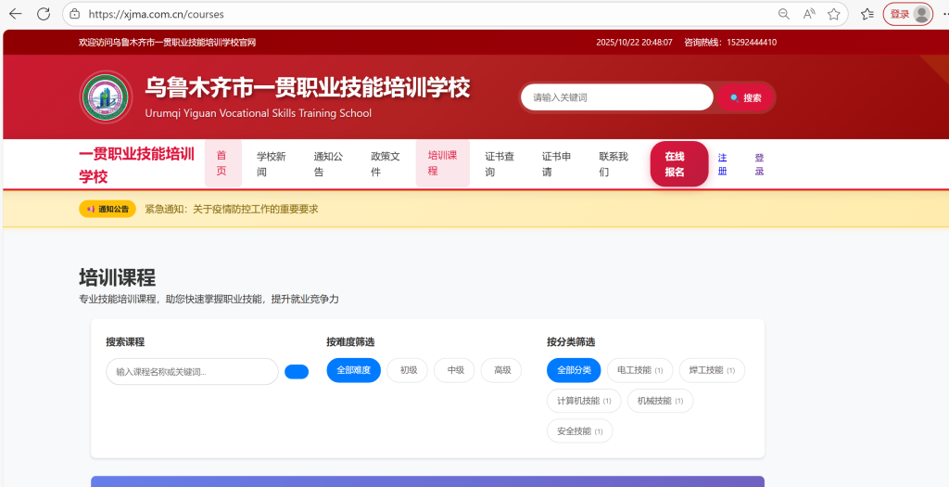Reload the page with the refresh icon

click(44, 14)
